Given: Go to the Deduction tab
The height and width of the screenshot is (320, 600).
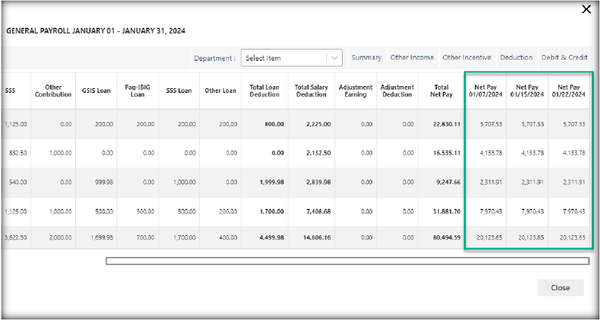Looking at the screenshot, I should [516, 58].
